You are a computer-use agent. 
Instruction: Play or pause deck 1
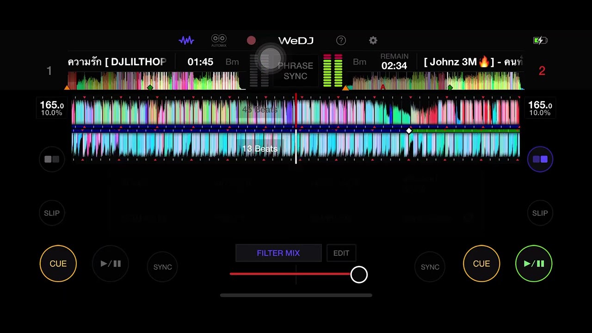point(111,264)
